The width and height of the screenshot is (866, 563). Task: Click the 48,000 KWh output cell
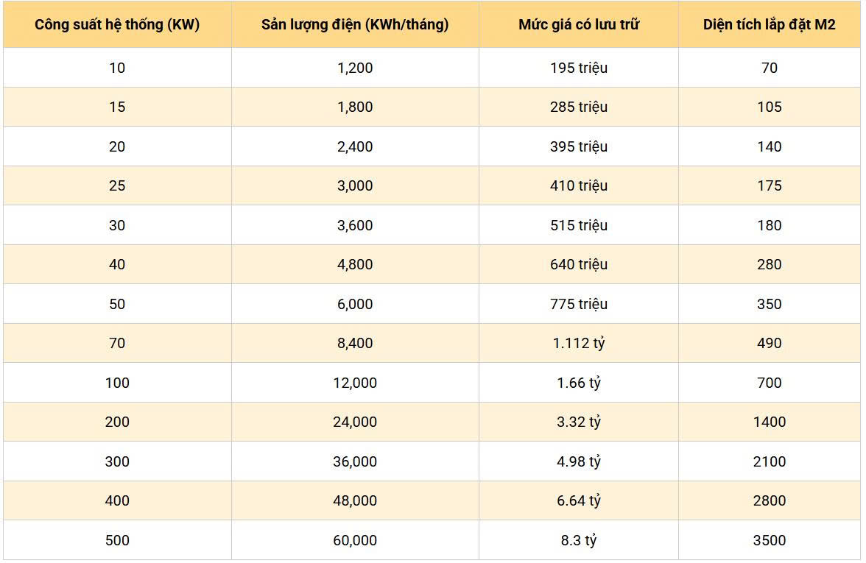click(x=355, y=500)
